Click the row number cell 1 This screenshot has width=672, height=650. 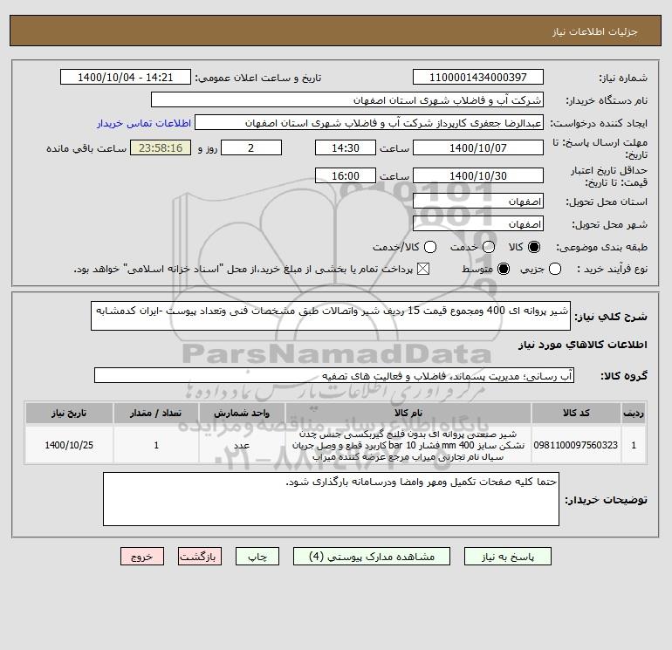click(x=634, y=445)
